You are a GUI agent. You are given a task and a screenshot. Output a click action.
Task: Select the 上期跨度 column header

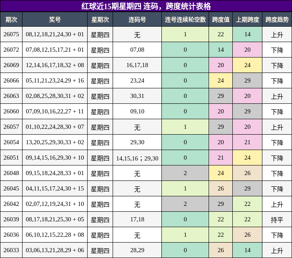pyautogui.click(x=247, y=19)
